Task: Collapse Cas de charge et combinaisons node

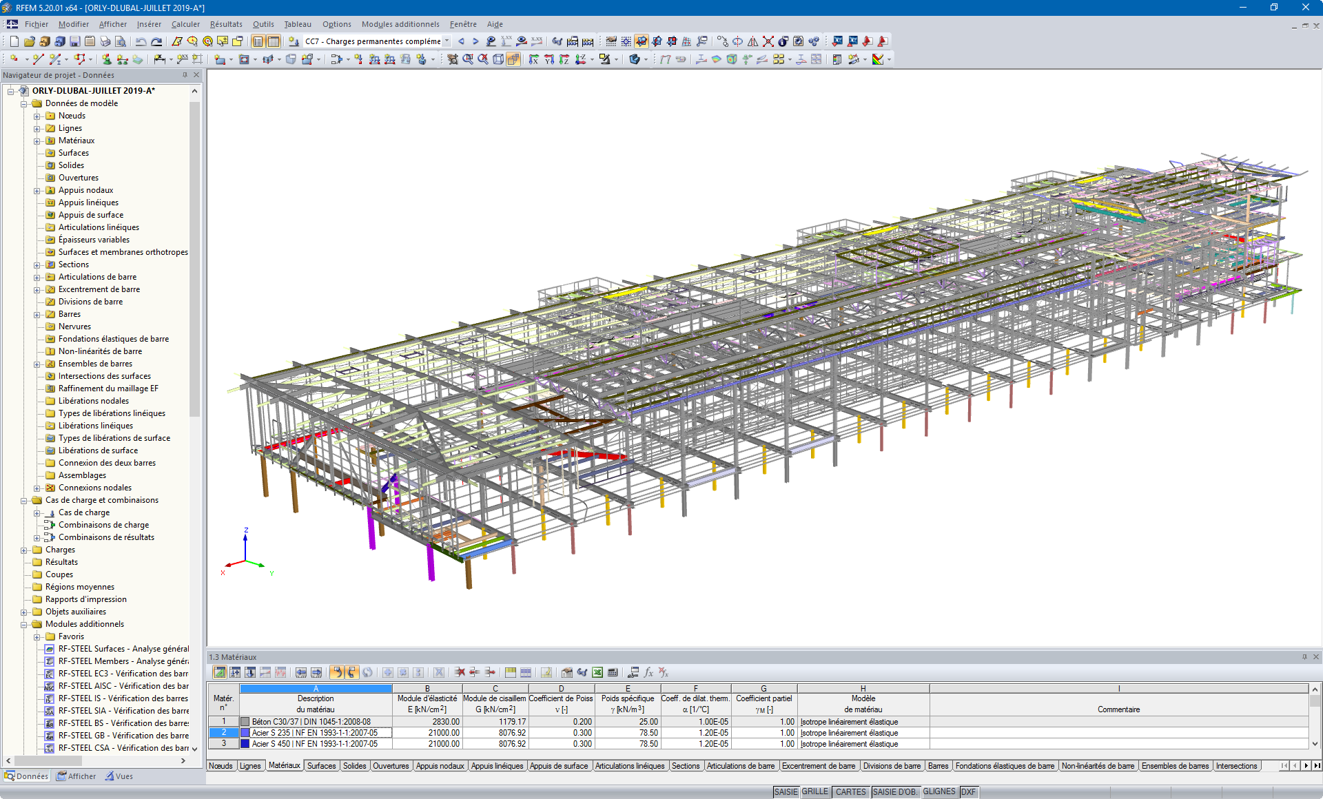Action: tap(24, 501)
